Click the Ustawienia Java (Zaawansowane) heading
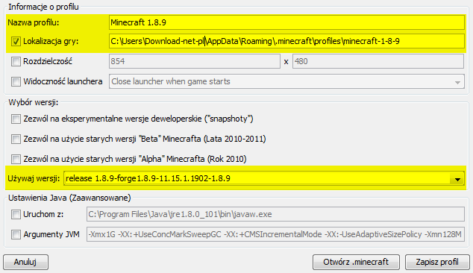Viewport: 473px width, 273px height. (x=69, y=198)
